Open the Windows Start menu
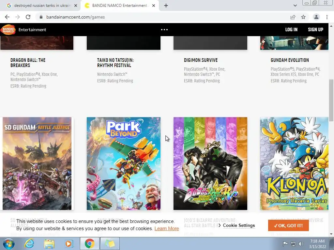The image size is (334, 250). pyautogui.click(x=9, y=243)
